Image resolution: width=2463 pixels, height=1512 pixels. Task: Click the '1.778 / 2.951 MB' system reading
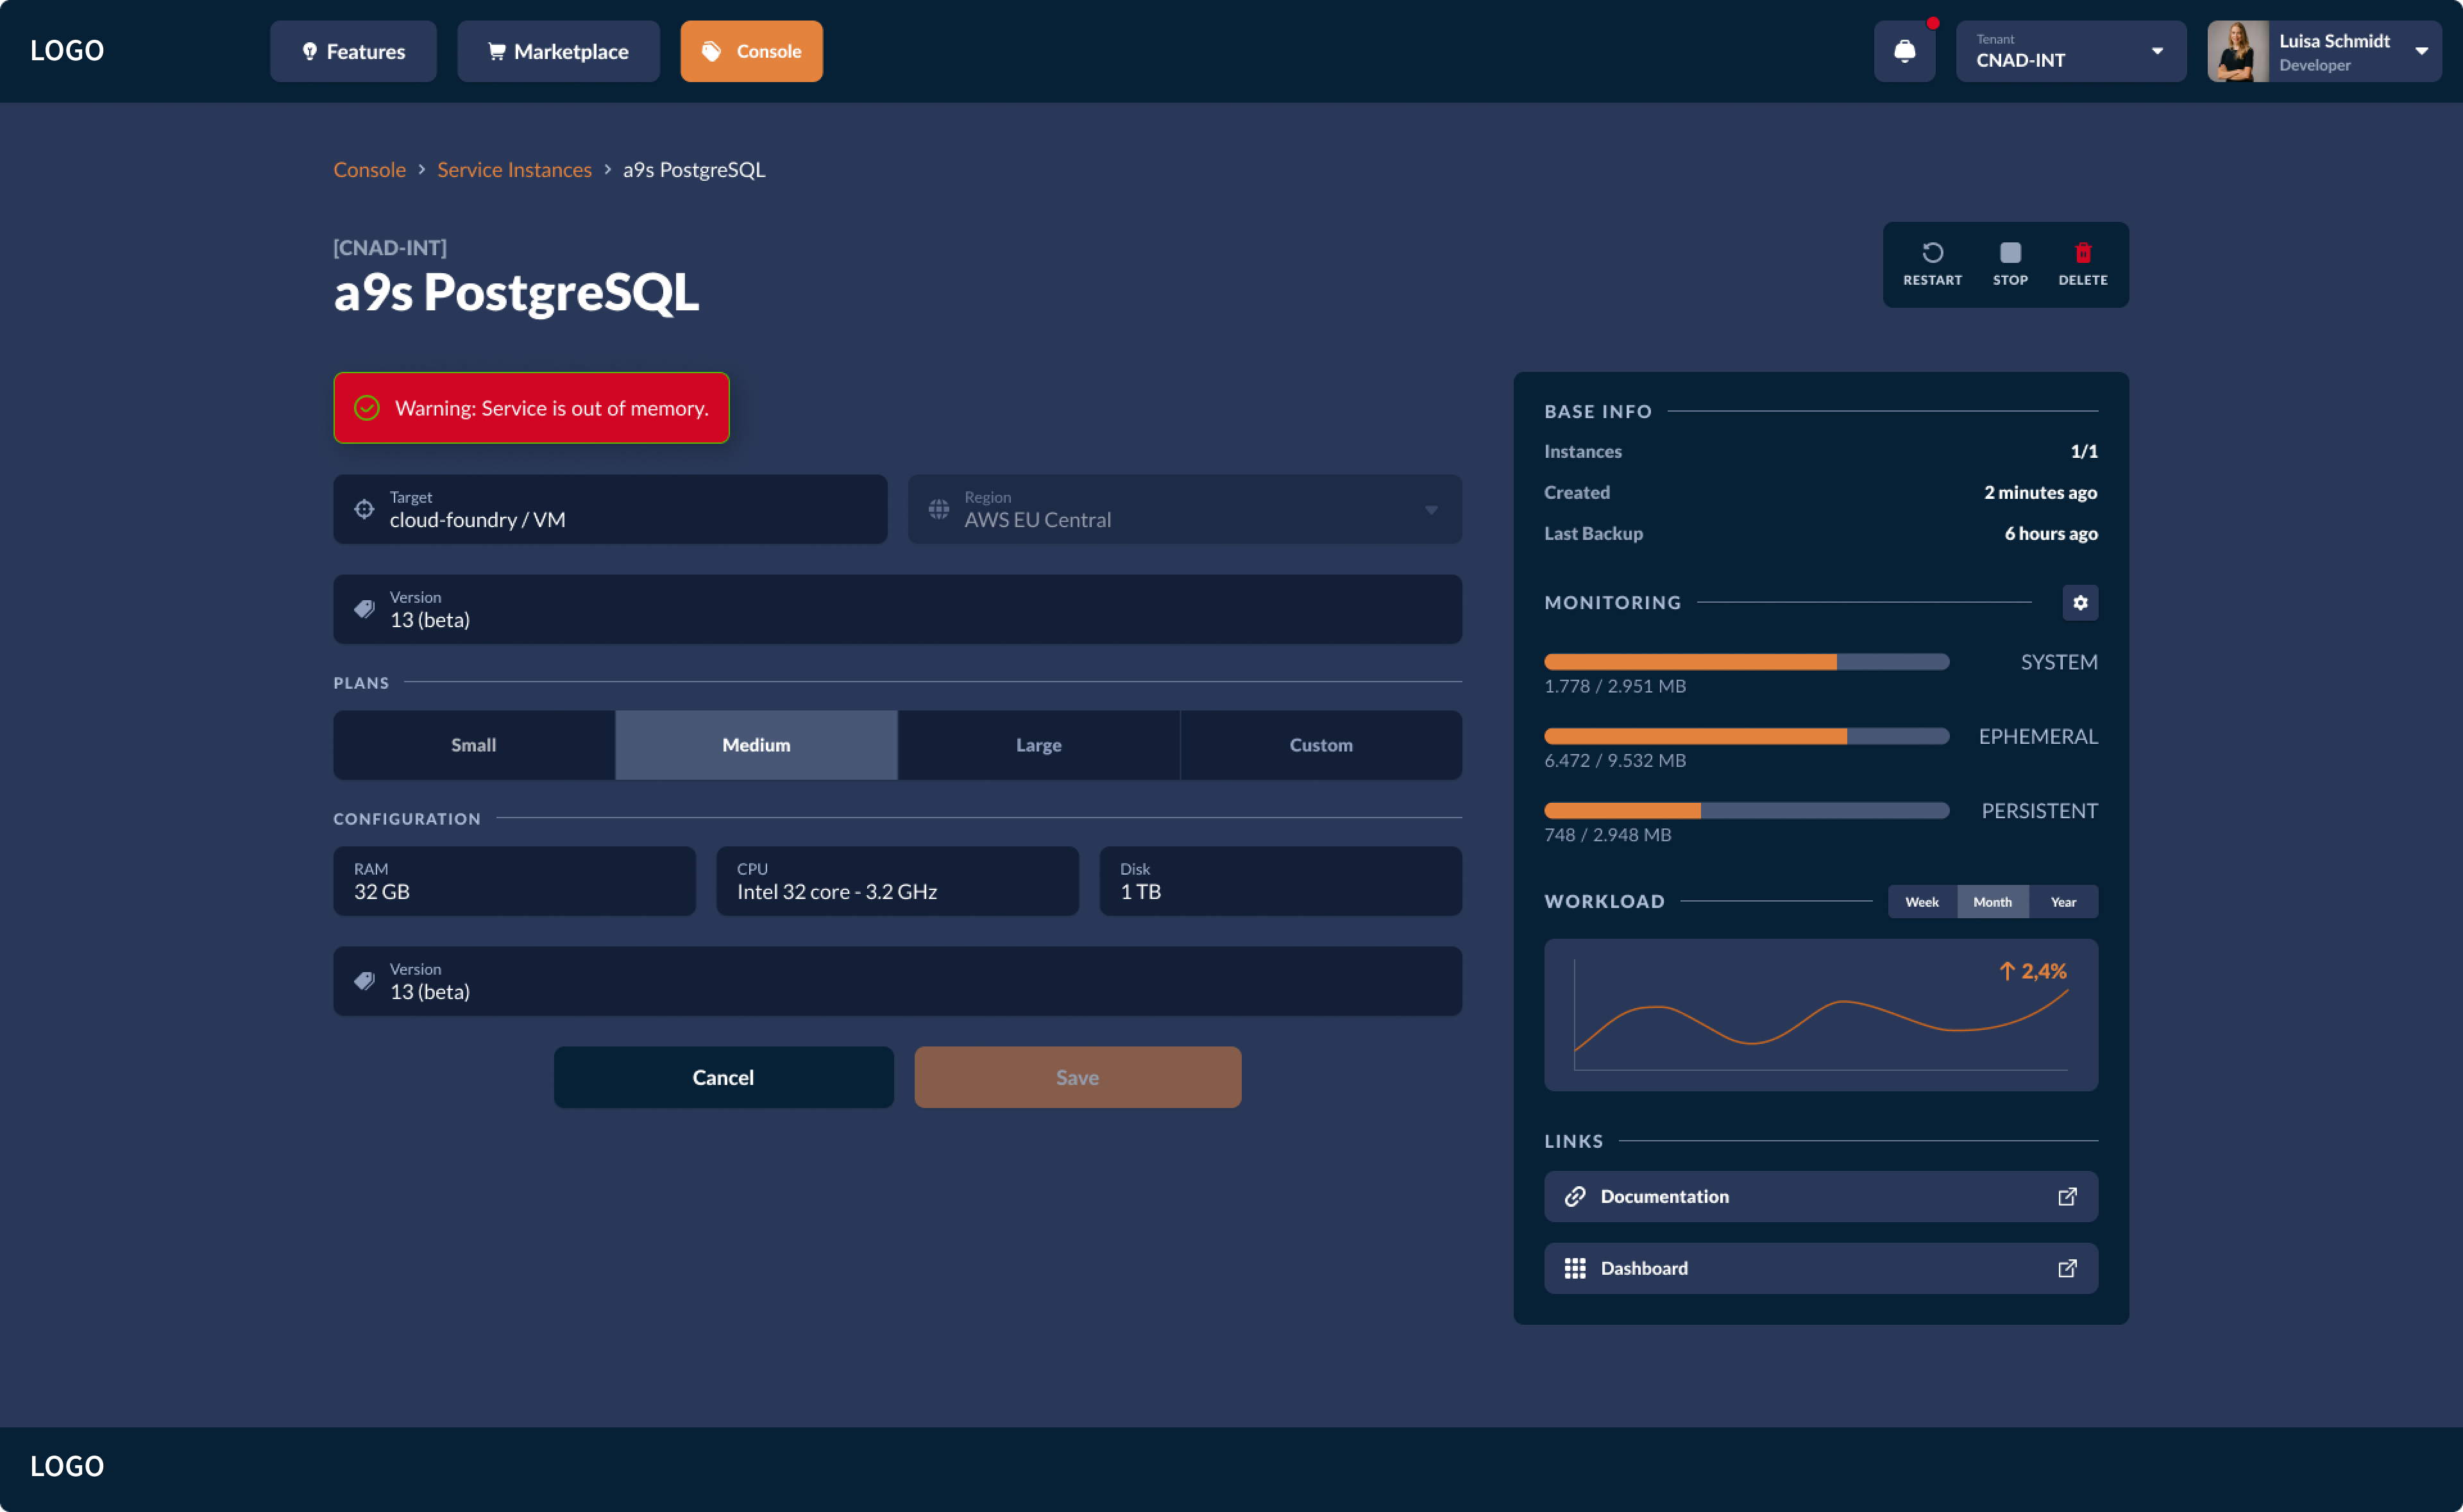point(1615,686)
